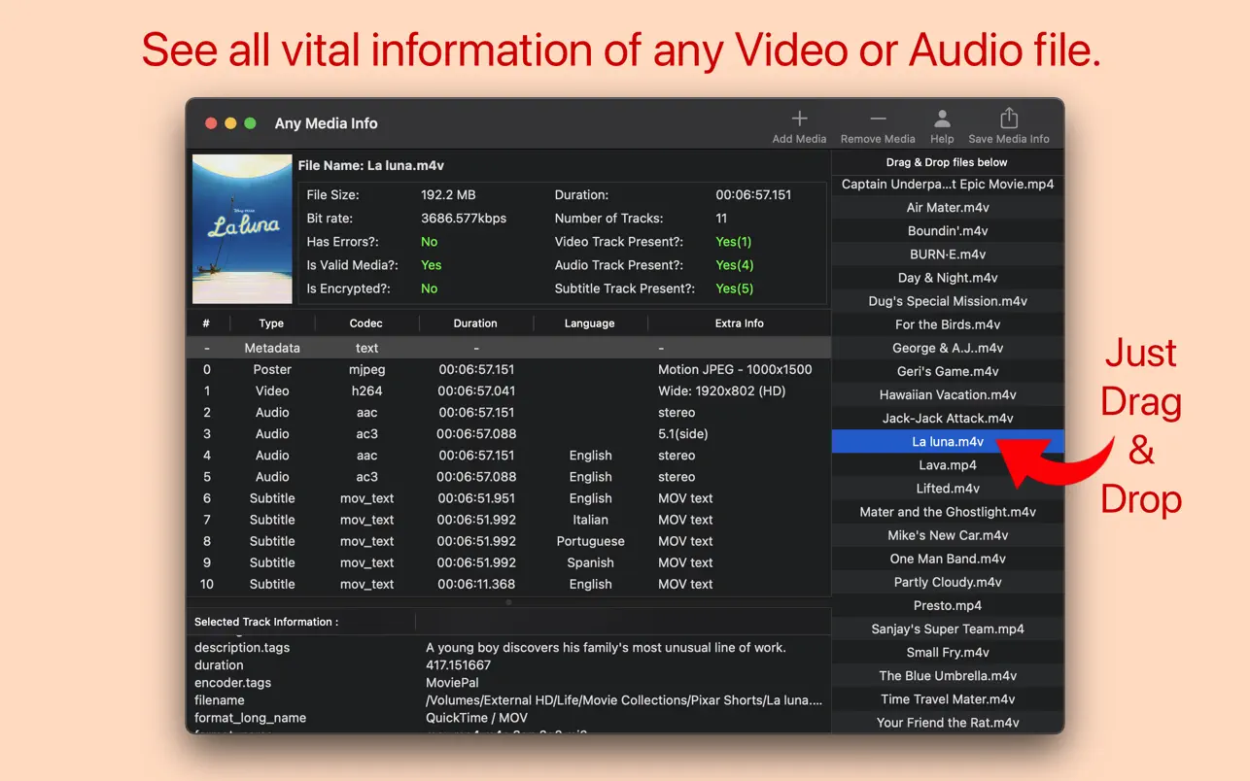Select Presto.mp4 from the media list
The height and width of the screenshot is (781, 1250).
coord(948,605)
